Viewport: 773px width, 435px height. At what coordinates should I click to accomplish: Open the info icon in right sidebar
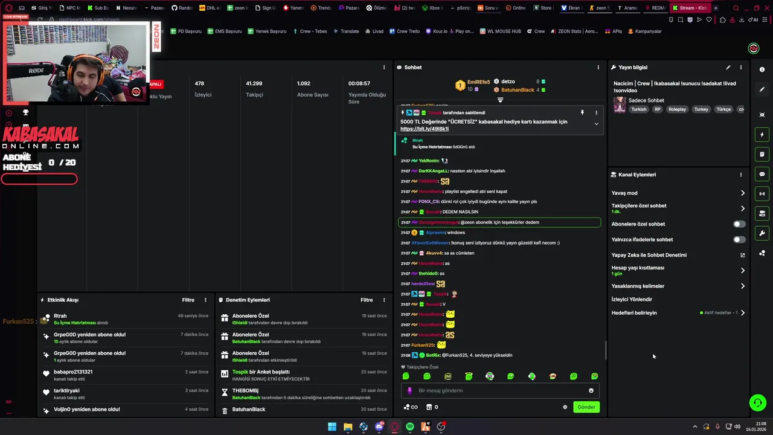point(762,69)
